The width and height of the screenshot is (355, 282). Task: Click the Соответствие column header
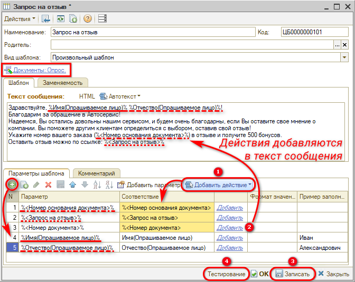tap(167, 197)
